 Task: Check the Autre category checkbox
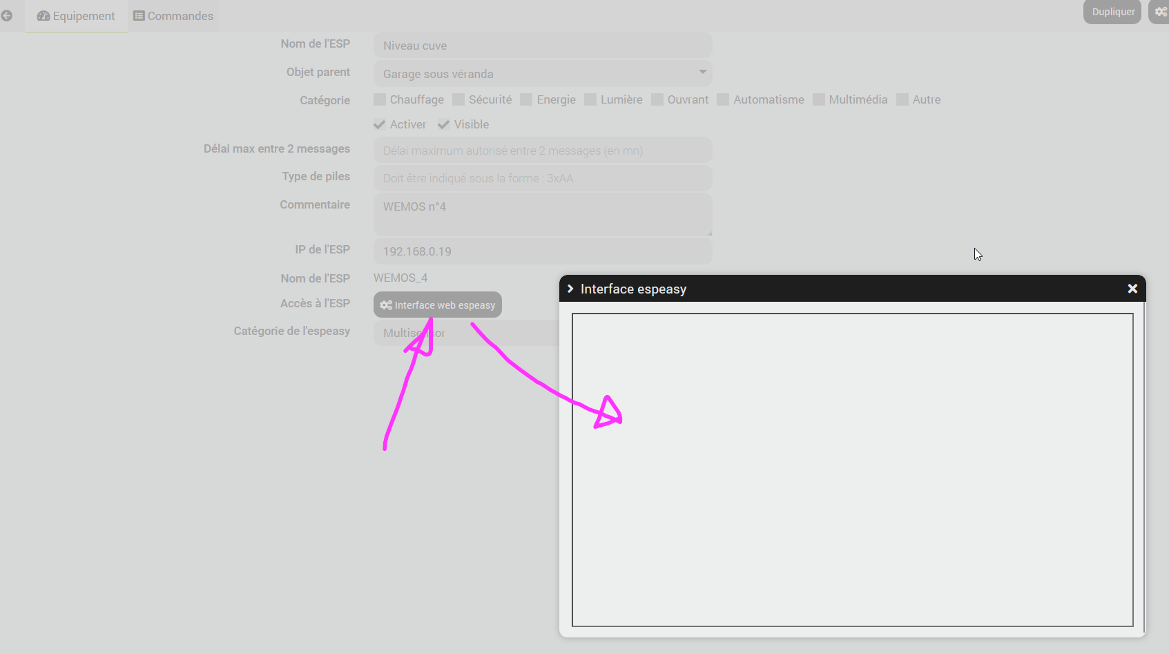tap(902, 99)
